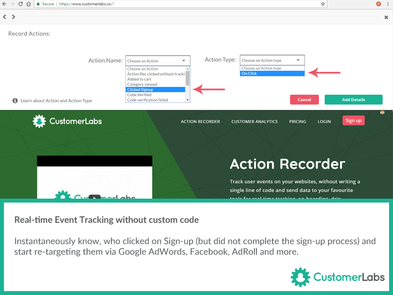Choose 'Code verification failed' option

click(155, 100)
